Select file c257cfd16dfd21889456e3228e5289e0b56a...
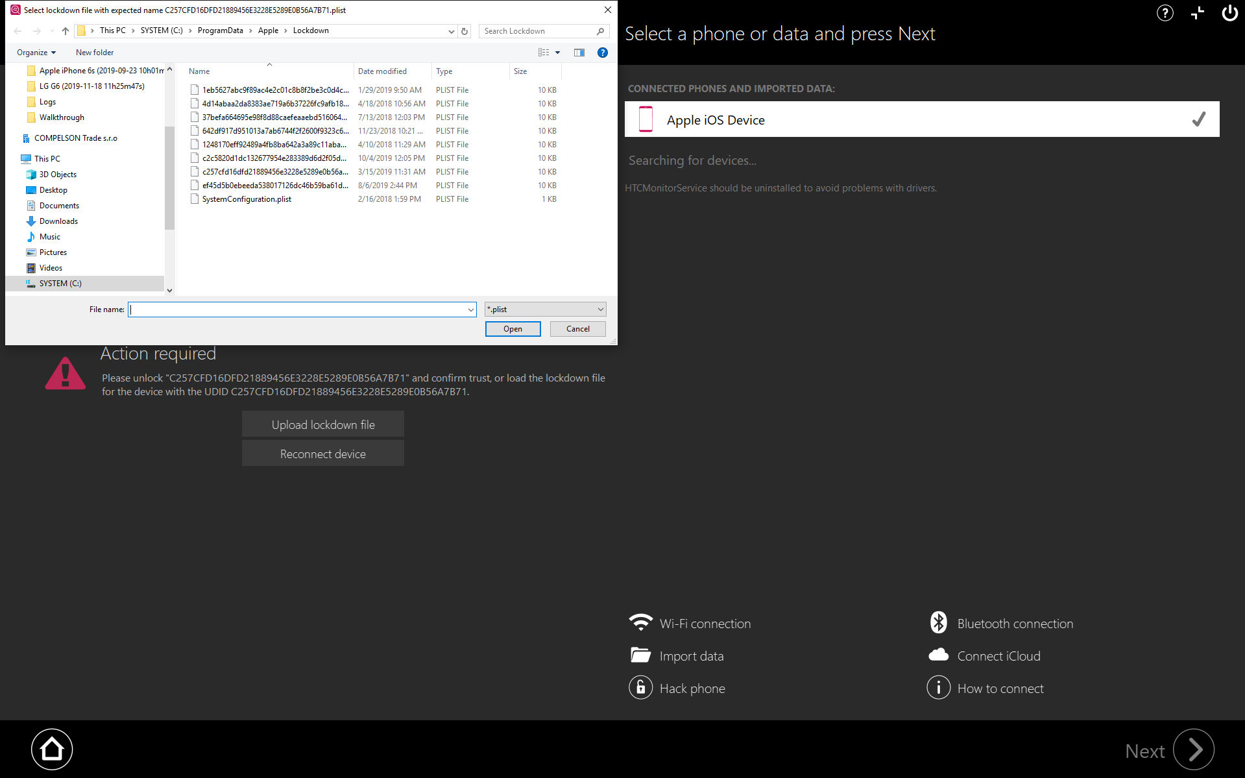This screenshot has height=778, width=1245. tap(275, 172)
